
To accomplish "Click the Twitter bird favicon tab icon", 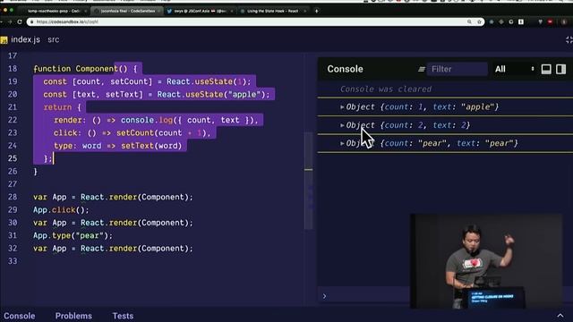I will (x=169, y=11).
